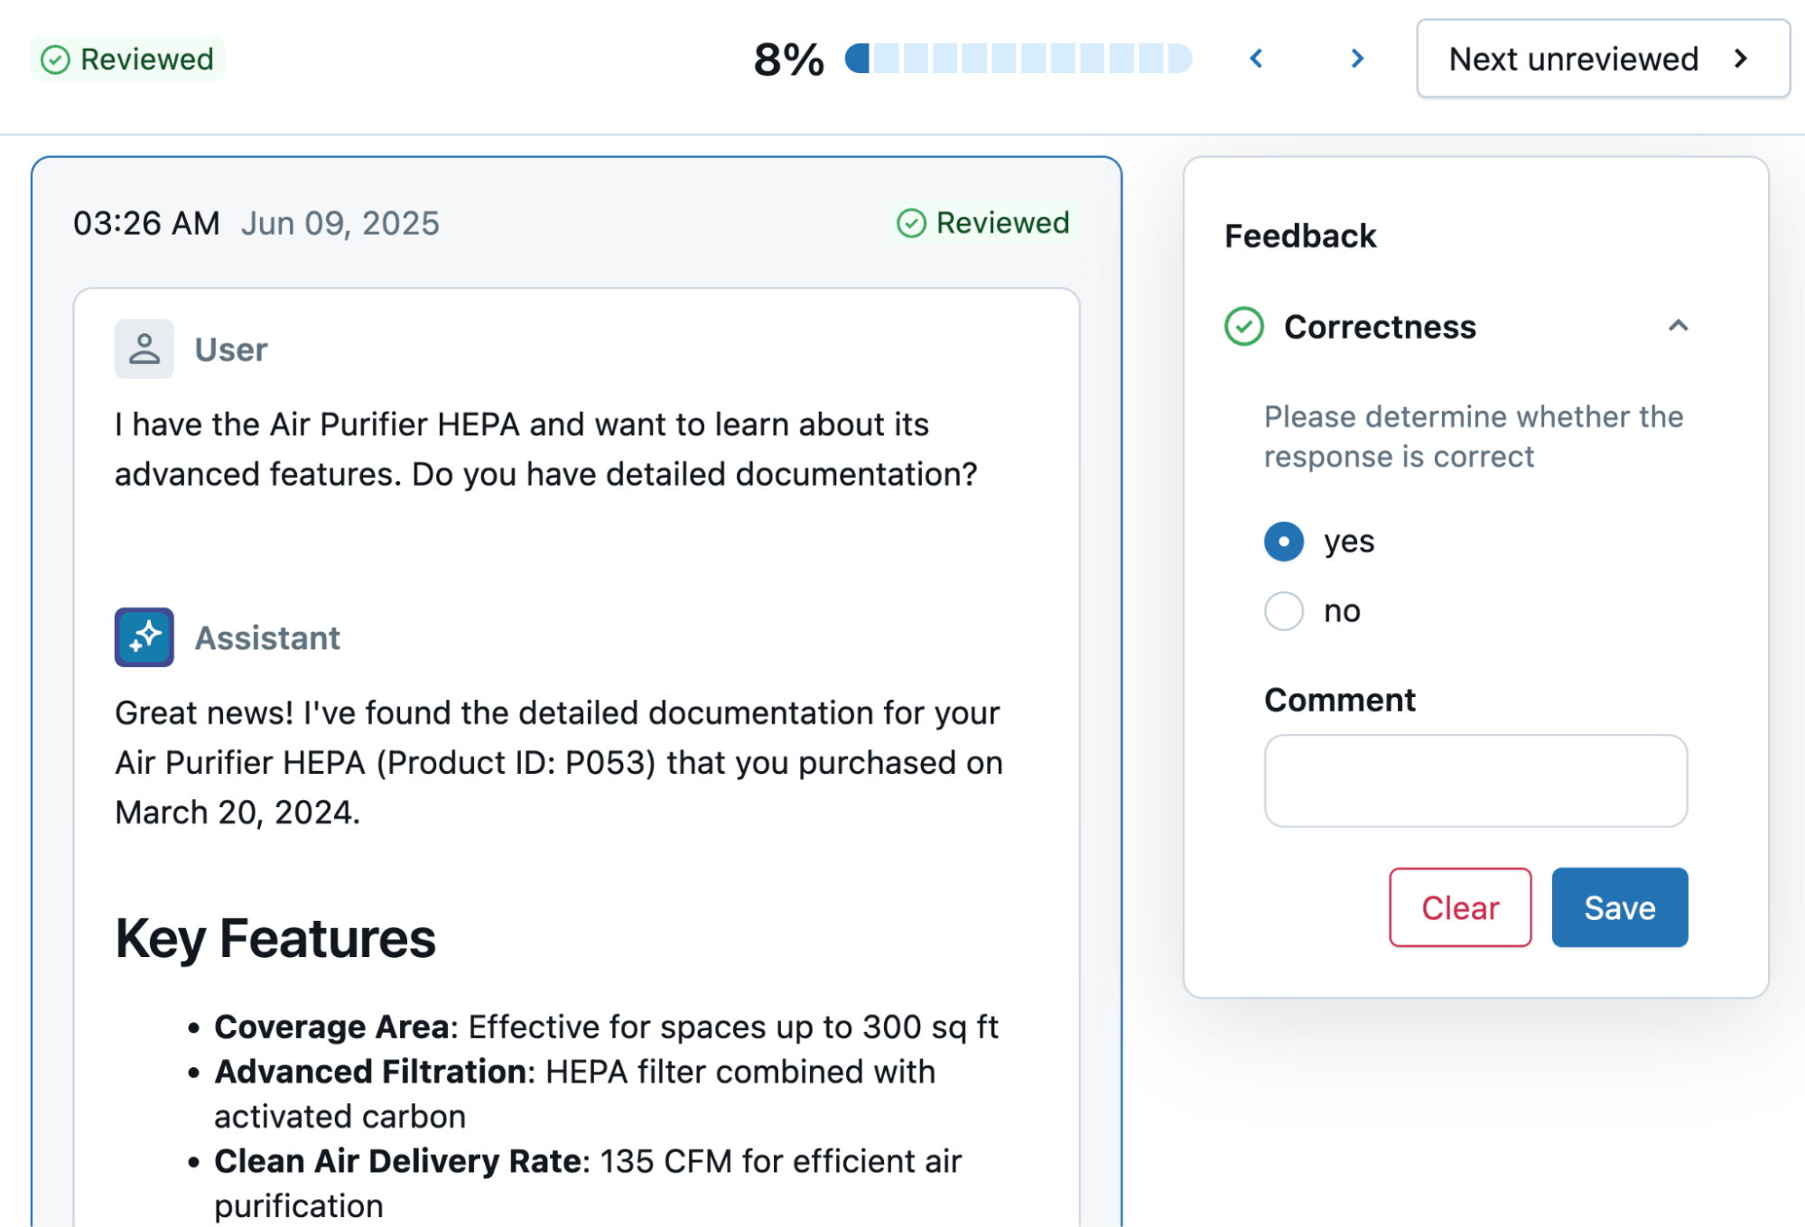The width and height of the screenshot is (1805, 1227).
Task: Click the Correctness section header
Action: point(1380,327)
